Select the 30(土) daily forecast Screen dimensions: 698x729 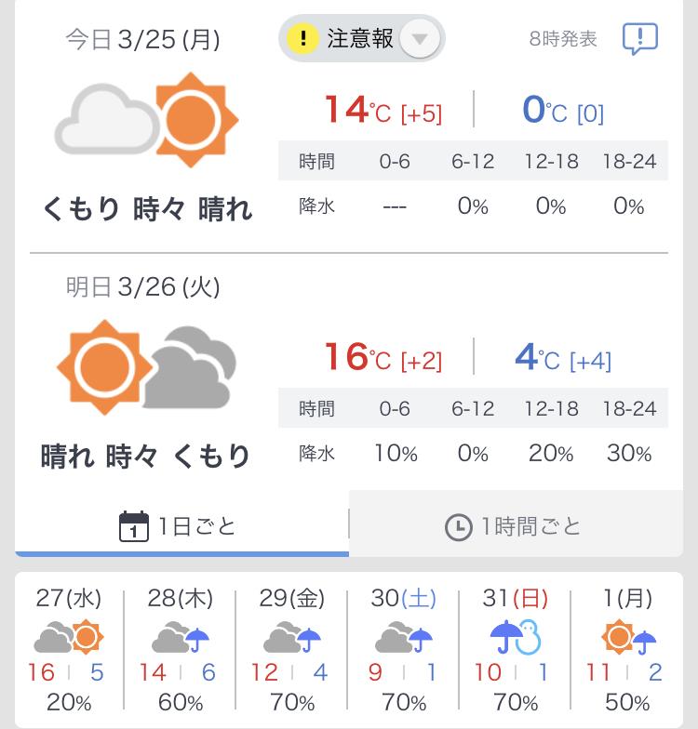pos(404,649)
